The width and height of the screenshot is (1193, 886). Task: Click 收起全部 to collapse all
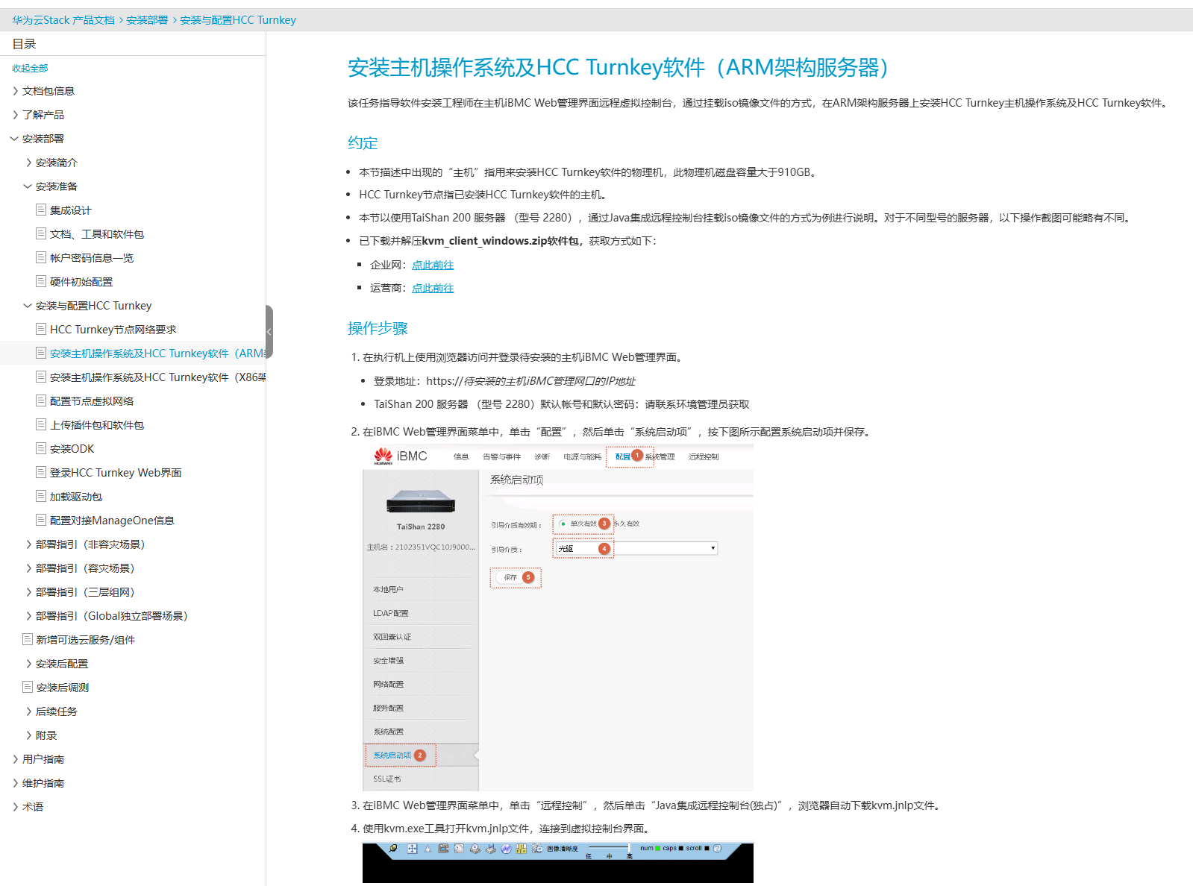30,68
